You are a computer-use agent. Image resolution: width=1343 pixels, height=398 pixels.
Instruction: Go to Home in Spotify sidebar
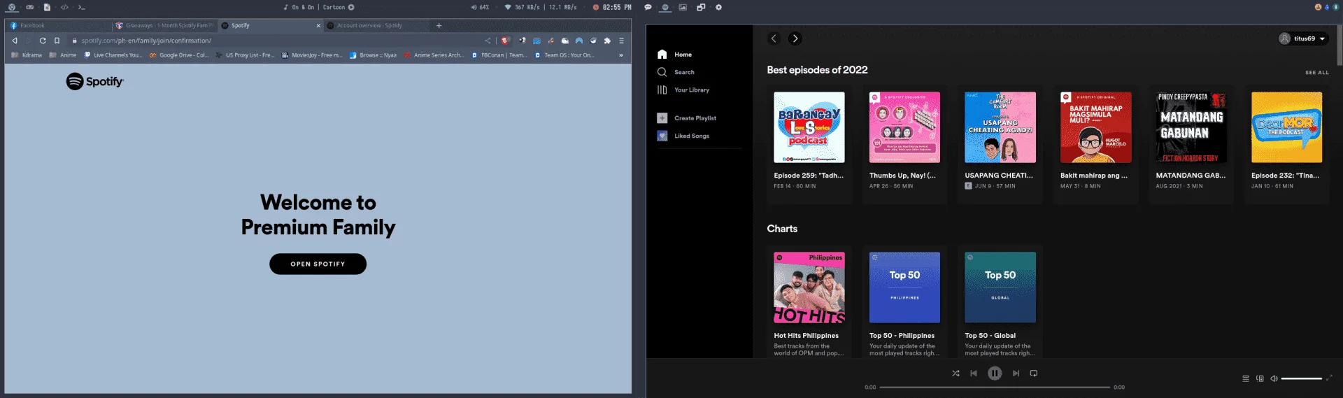(x=674, y=55)
